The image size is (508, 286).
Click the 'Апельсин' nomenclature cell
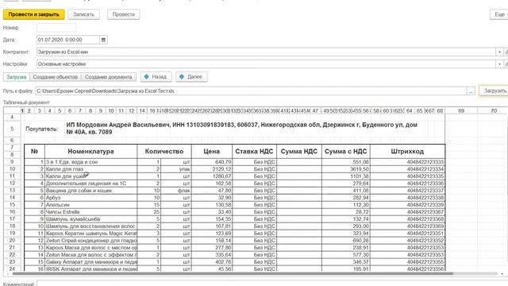(x=90, y=205)
